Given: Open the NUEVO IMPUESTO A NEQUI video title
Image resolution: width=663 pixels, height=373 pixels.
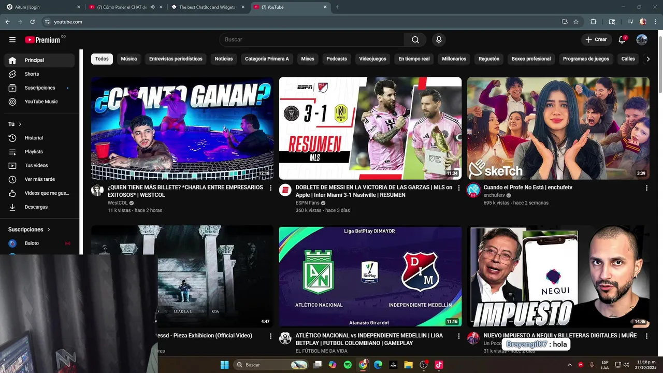Looking at the screenshot, I should (560, 336).
